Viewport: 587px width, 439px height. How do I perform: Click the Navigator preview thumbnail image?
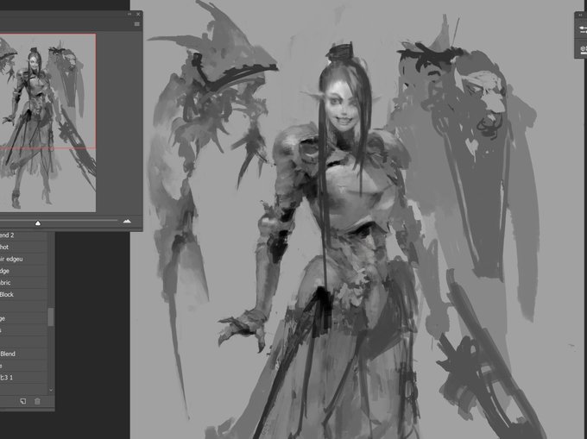(47, 123)
